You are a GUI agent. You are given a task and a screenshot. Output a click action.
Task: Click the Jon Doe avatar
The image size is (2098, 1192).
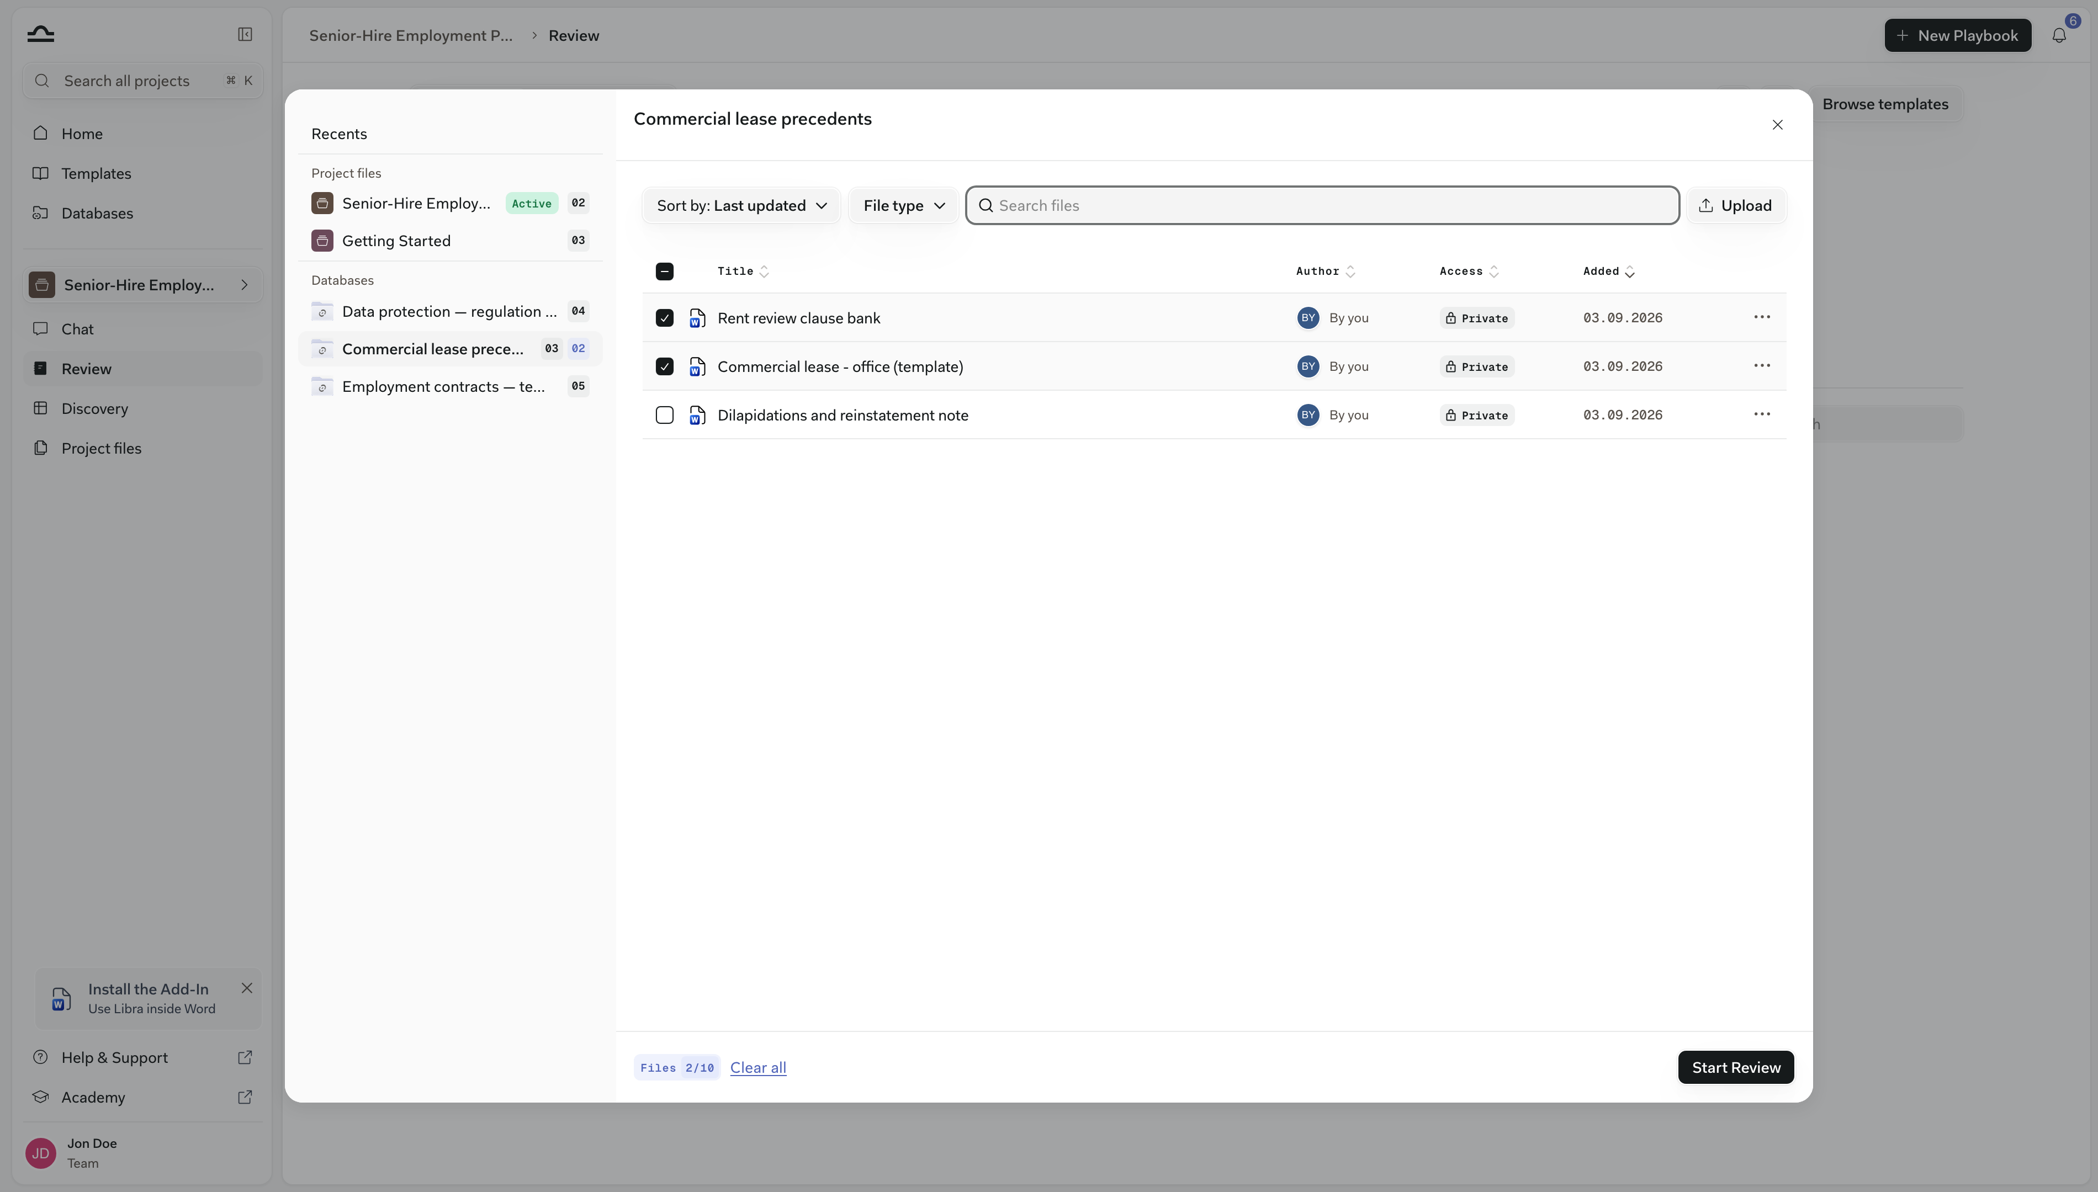[40, 1153]
